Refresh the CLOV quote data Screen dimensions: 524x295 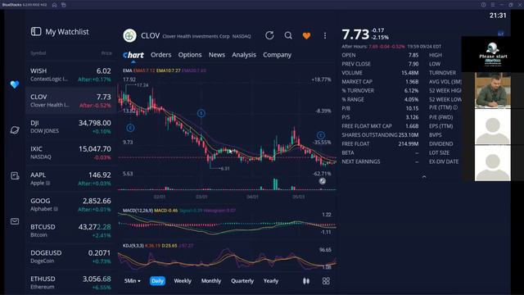[269, 35]
